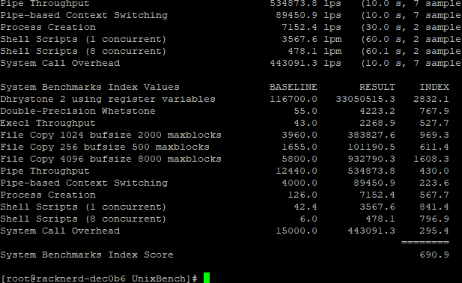Click the RESULT column header
The height and width of the screenshot is (283, 462).
coord(377,87)
